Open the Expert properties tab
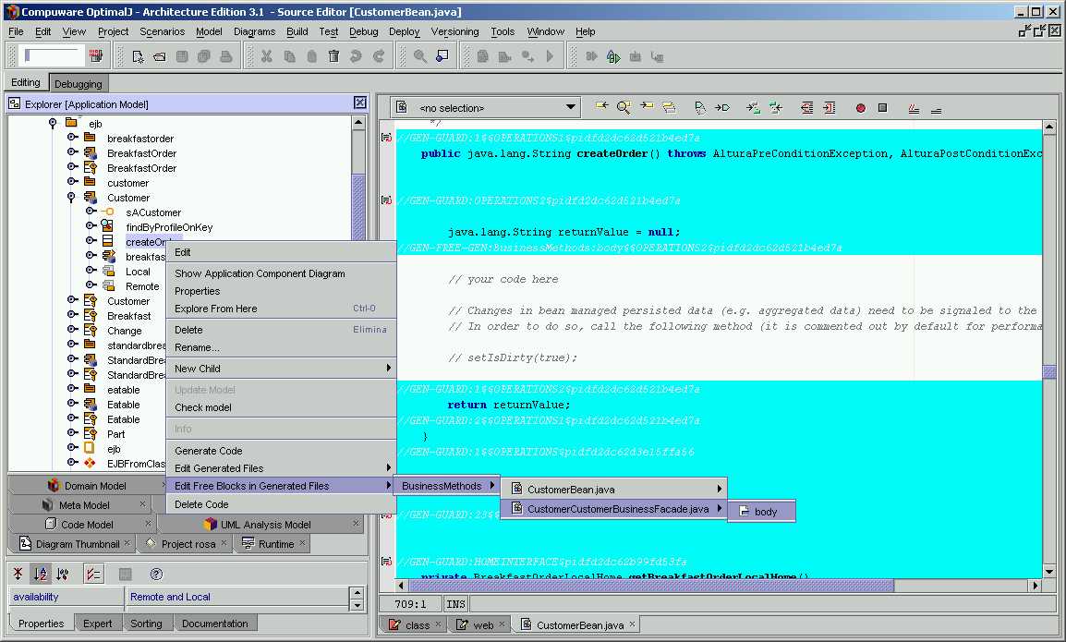 pos(97,623)
